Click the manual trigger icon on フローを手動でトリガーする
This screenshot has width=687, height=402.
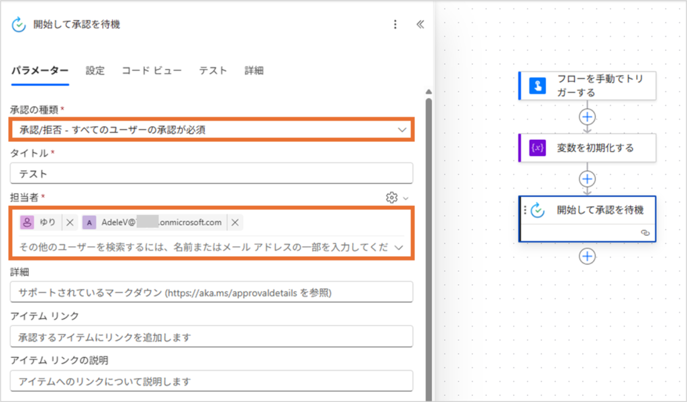pyautogui.click(x=538, y=86)
